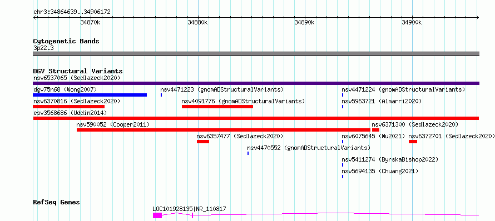Click the nsv5411274 blue marker
495x221 pixels.
tap(343, 165)
